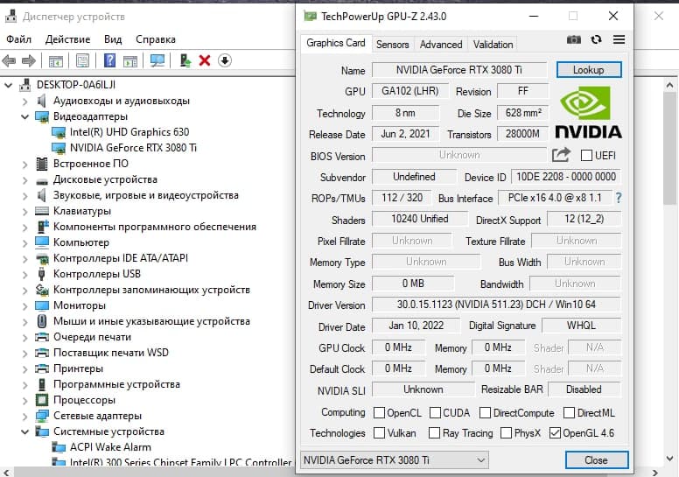Viewport: 679px width, 477px height.
Task: Click the blue Help question-mark toolbar icon
Action: [110, 60]
